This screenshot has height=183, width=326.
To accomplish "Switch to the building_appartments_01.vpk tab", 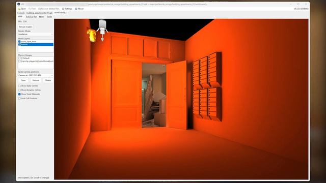I will [x=39, y=13].
